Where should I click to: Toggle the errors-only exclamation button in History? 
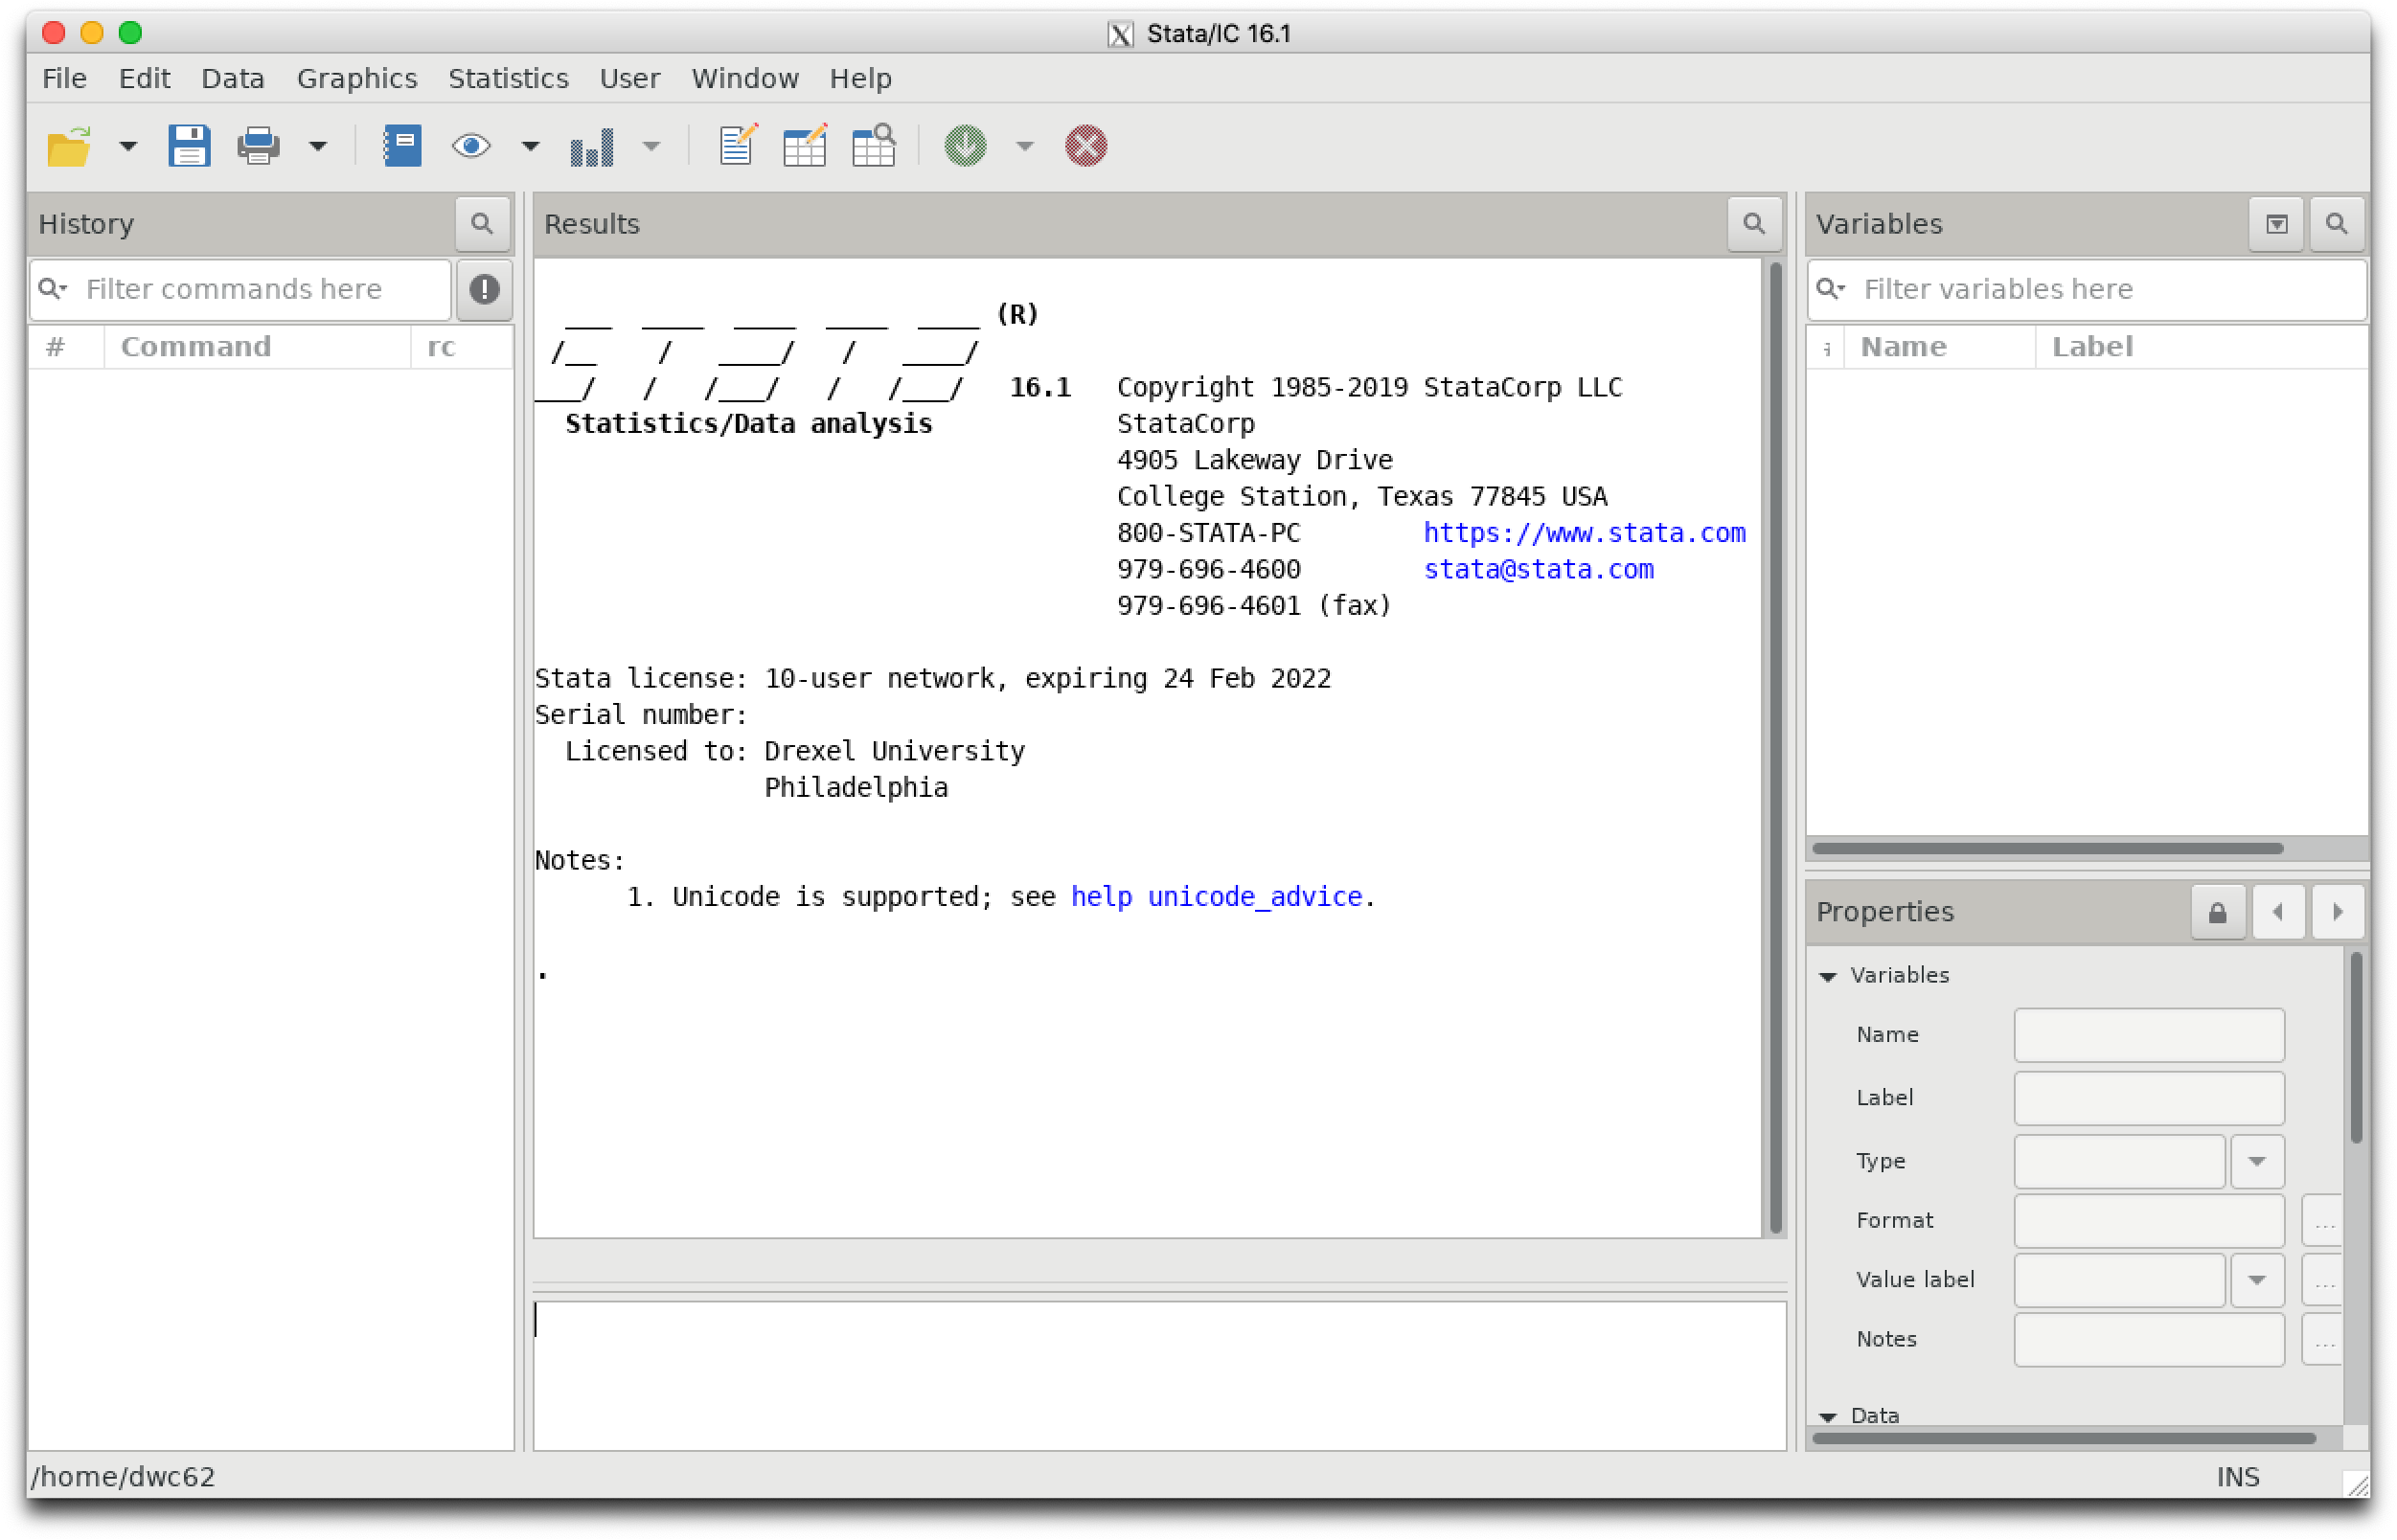coord(484,289)
